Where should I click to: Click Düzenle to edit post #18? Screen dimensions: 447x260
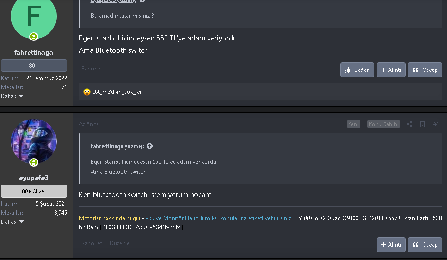[120, 243]
